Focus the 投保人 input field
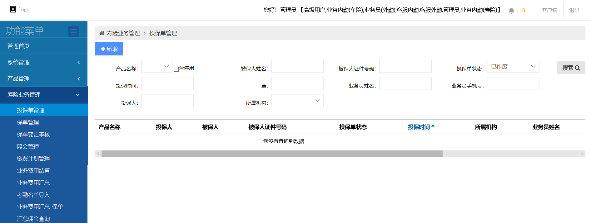Viewport: 591px width, 223px height. click(167, 101)
